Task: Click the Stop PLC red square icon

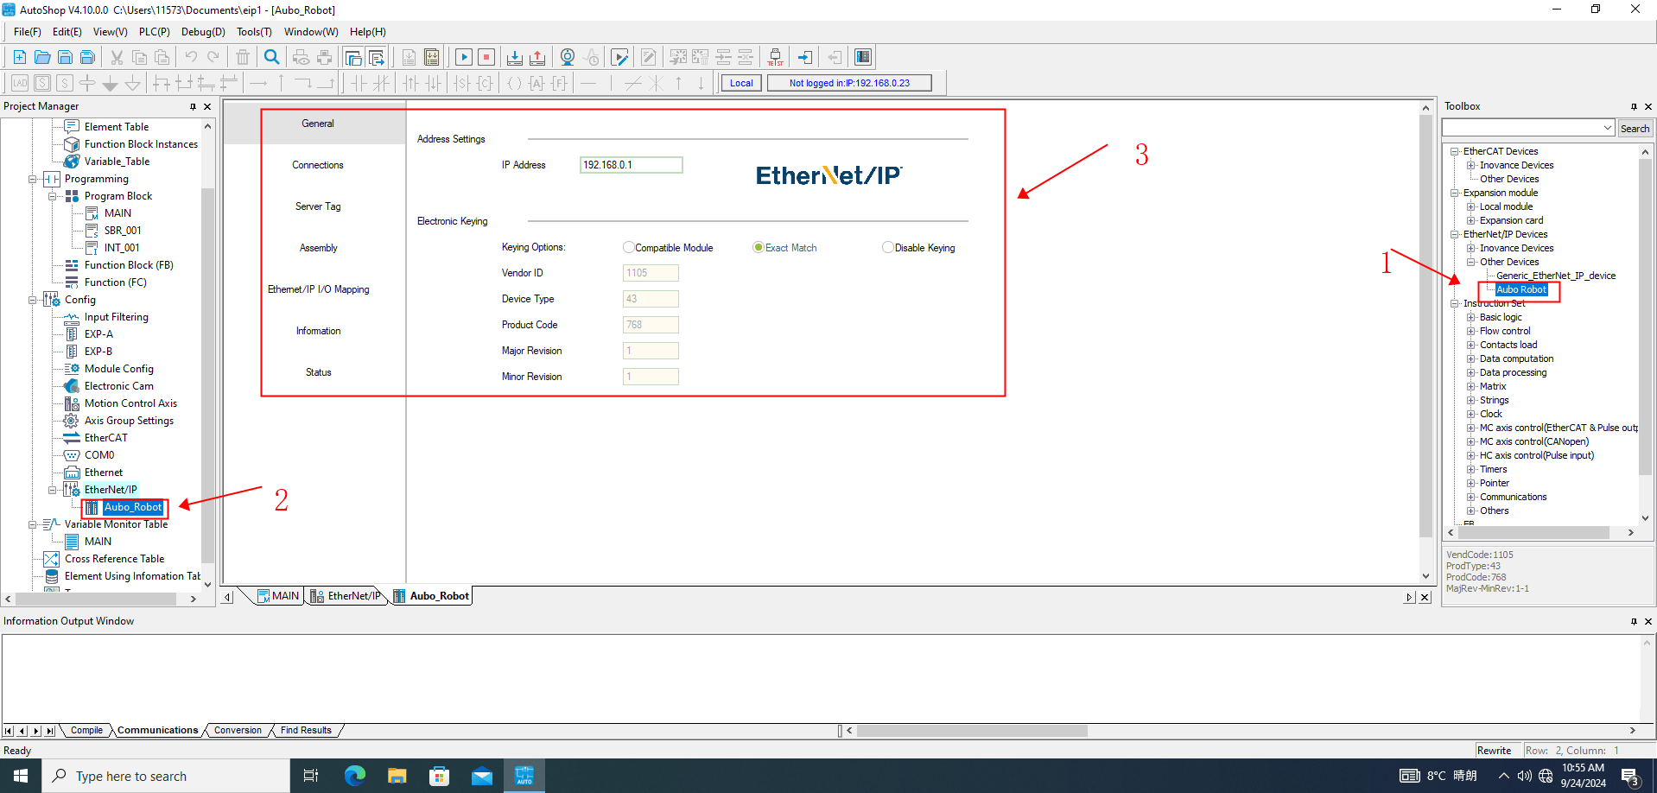Action: [486, 57]
